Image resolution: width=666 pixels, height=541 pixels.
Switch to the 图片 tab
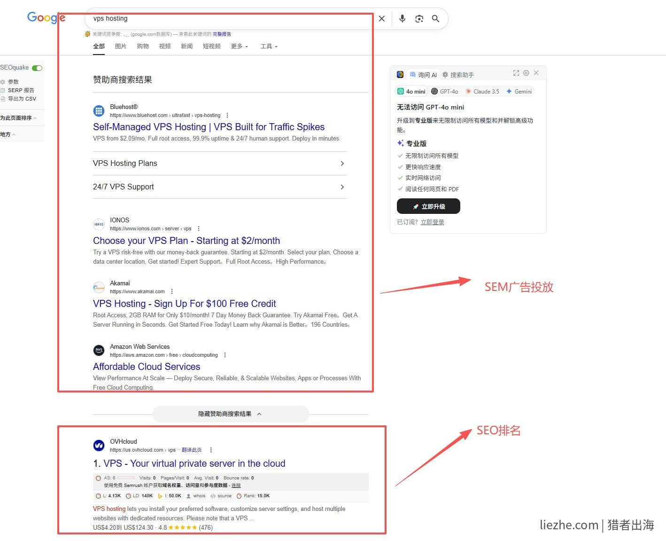(121, 47)
